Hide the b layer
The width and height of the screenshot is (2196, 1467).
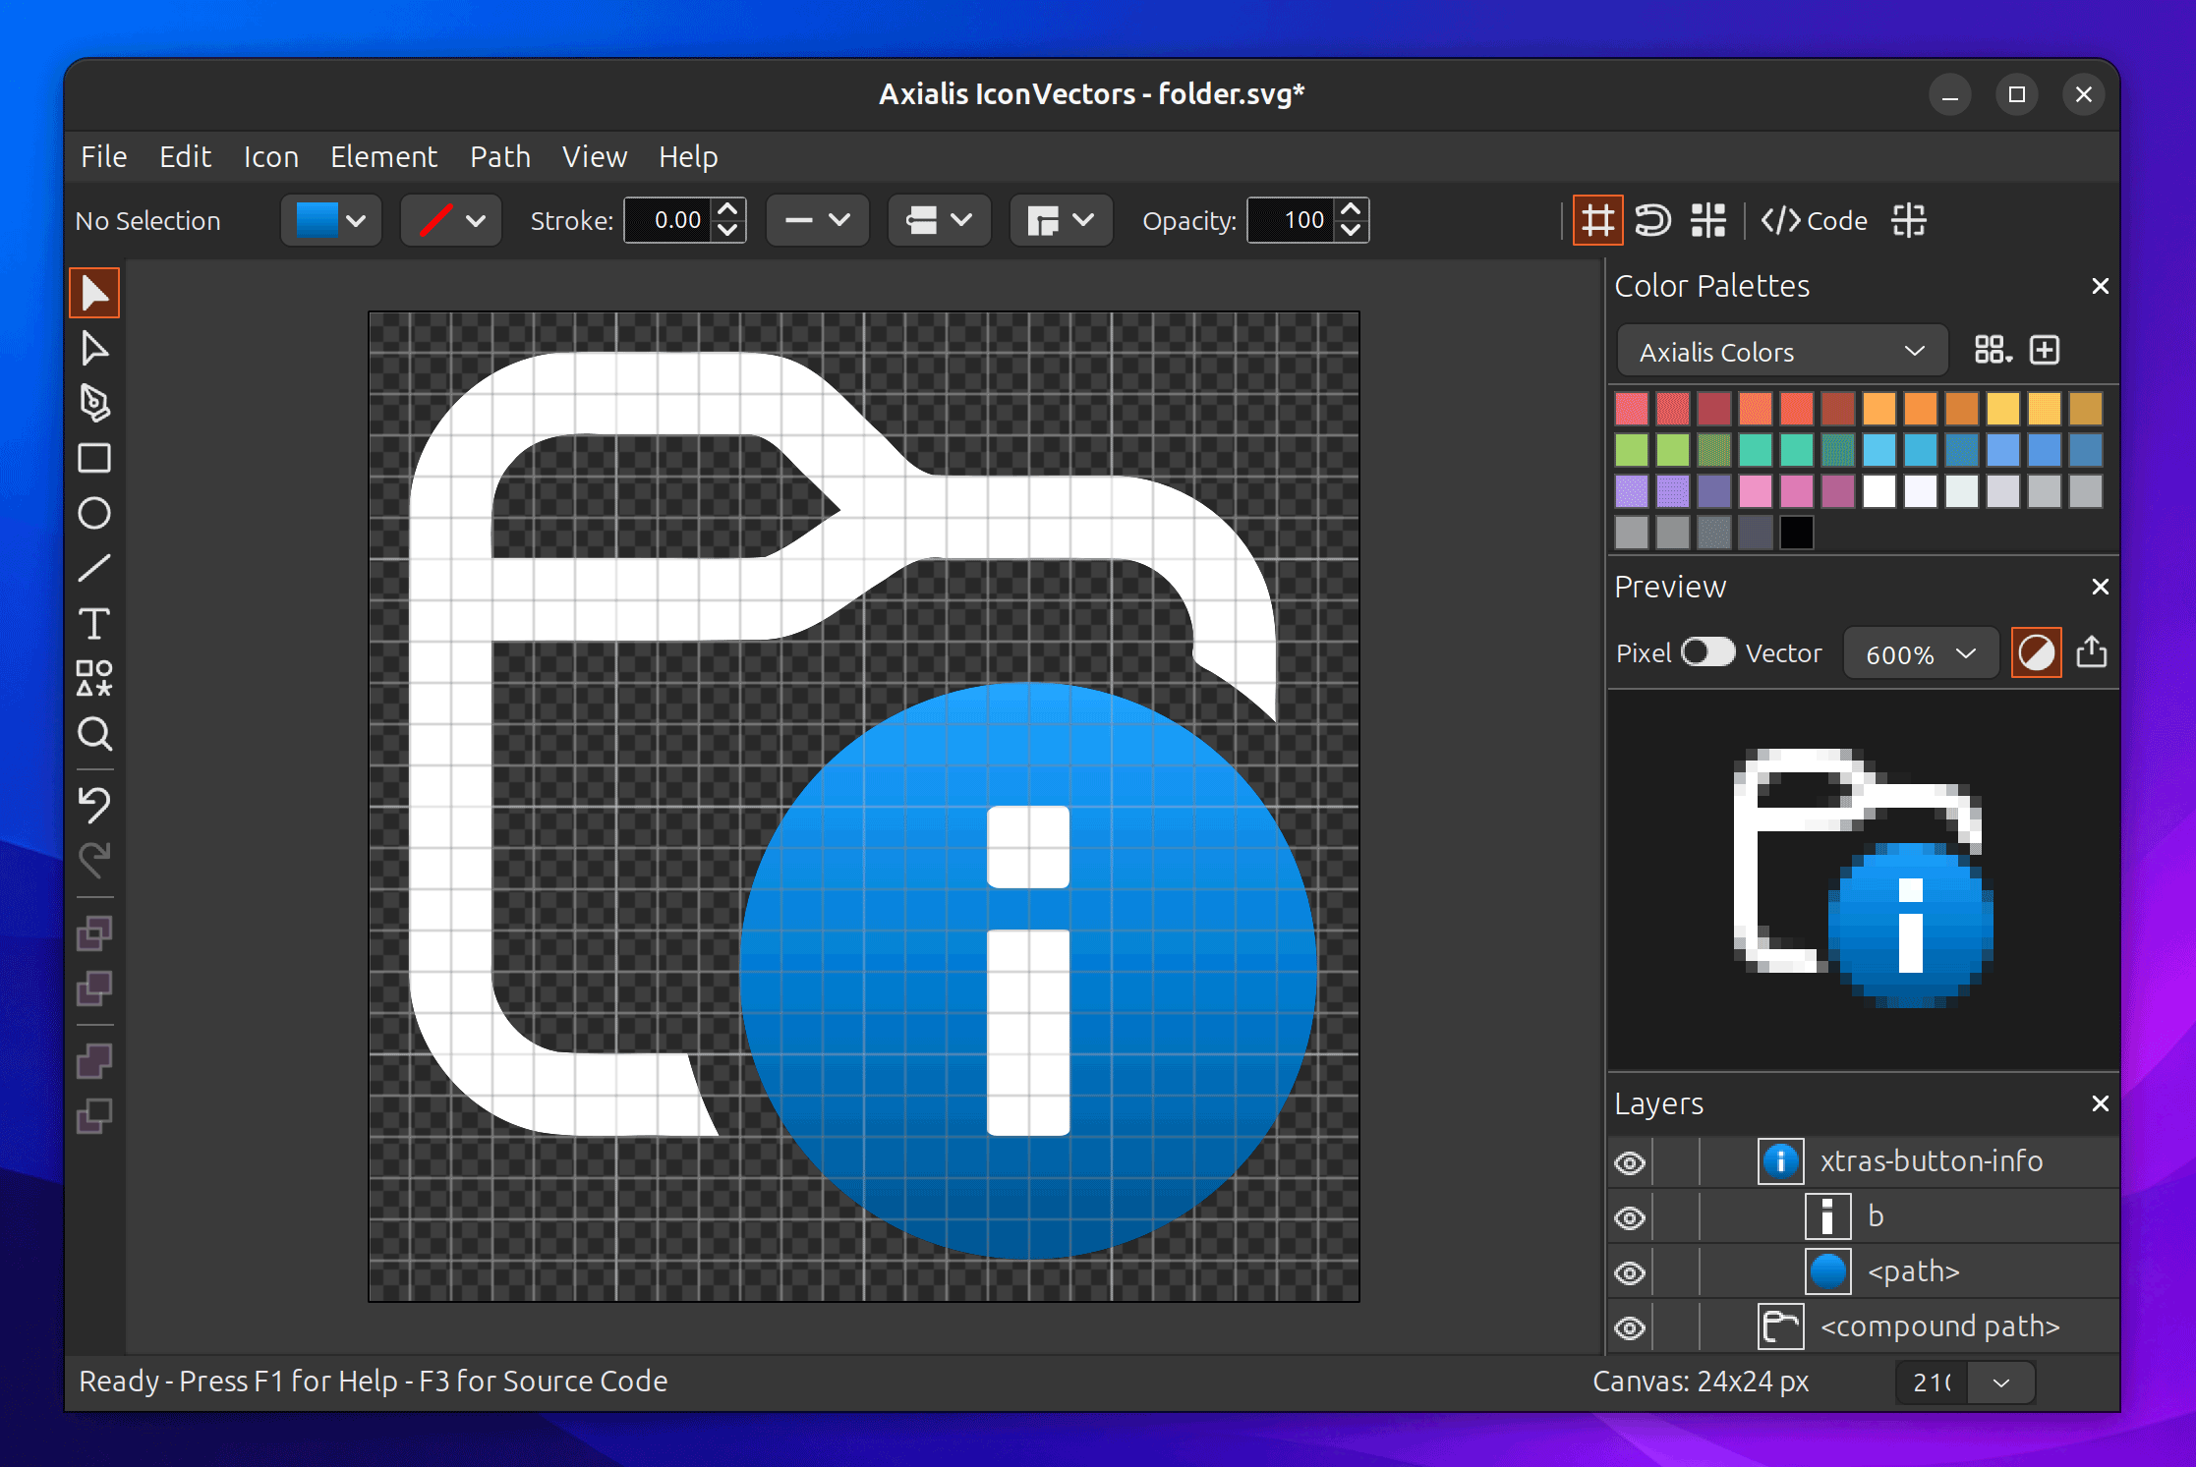click(1630, 1217)
